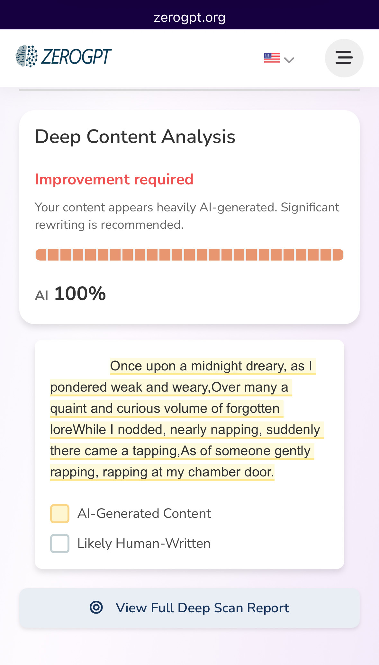This screenshot has height=665, width=379.
Task: Click the ZEROGPT wordmark text
Action: [76, 57]
